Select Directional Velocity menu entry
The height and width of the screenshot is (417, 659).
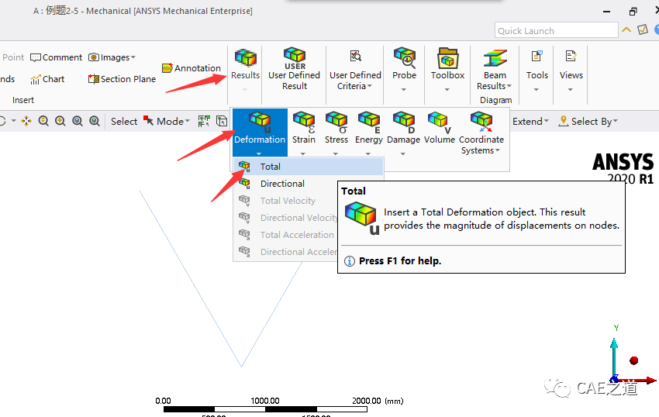coord(286,218)
